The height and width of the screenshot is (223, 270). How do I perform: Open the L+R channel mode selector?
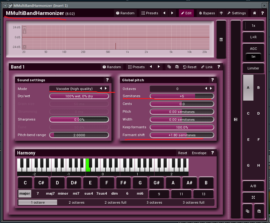tap(253, 37)
